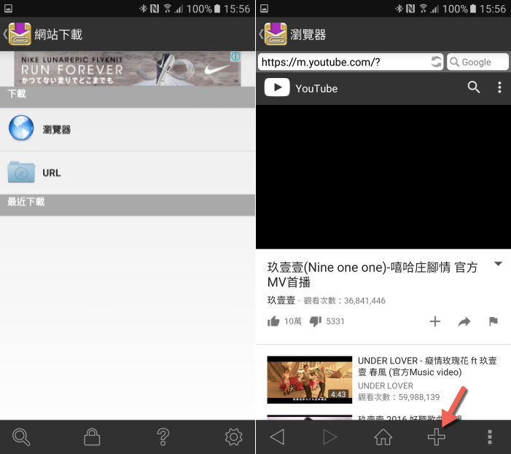Viewport: 511px width, 454px height.
Task: Share the video with arrow icon
Action: (x=464, y=321)
